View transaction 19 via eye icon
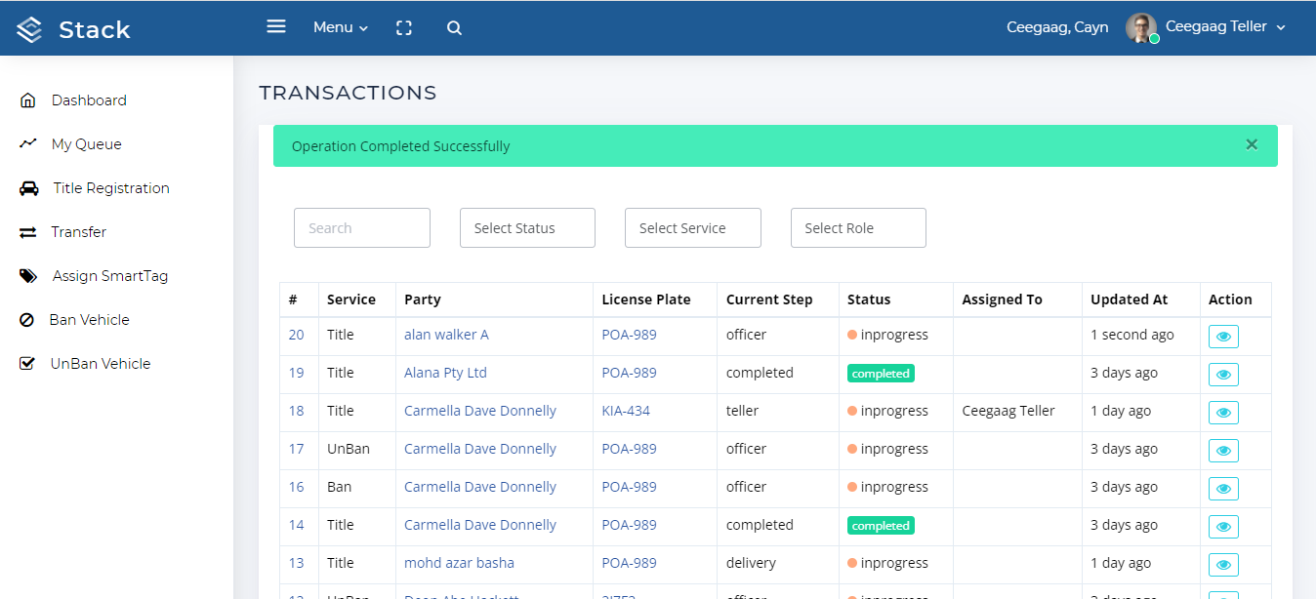Image resolution: width=1316 pixels, height=599 pixels. click(x=1223, y=375)
